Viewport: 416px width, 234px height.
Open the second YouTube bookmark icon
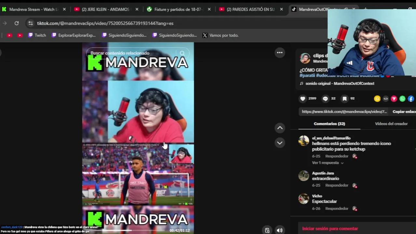[x=20, y=35]
